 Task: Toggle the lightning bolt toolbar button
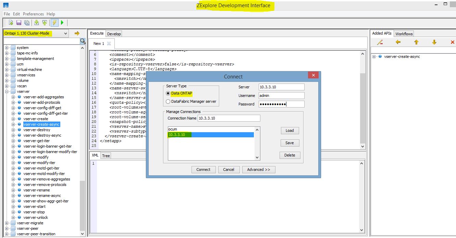(x=54, y=22)
